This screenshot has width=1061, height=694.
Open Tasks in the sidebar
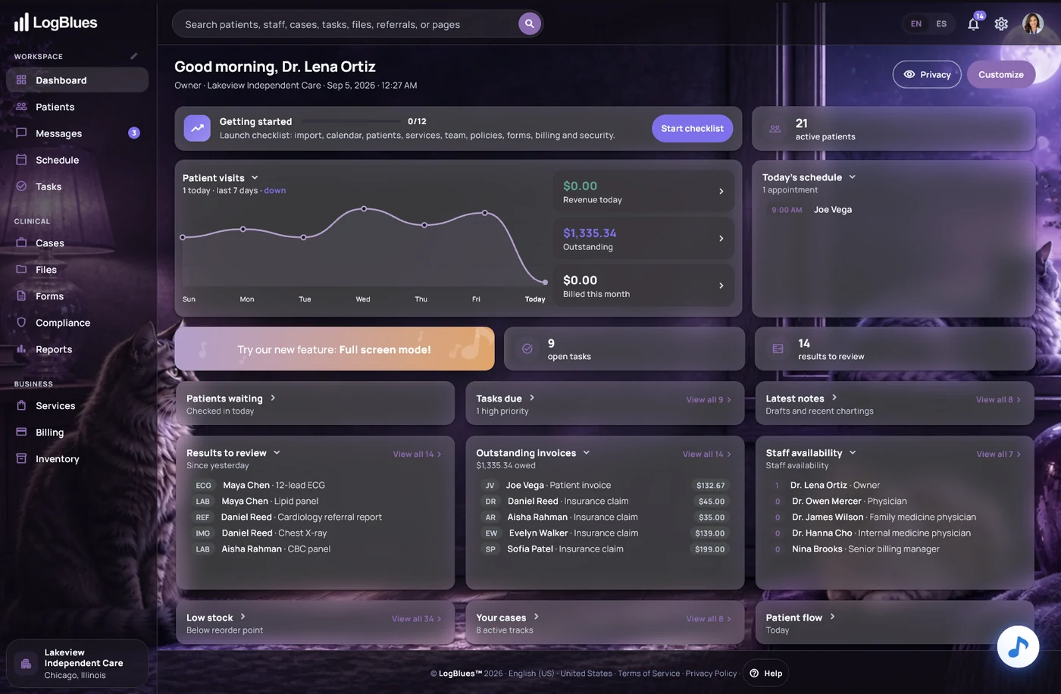coord(77,186)
